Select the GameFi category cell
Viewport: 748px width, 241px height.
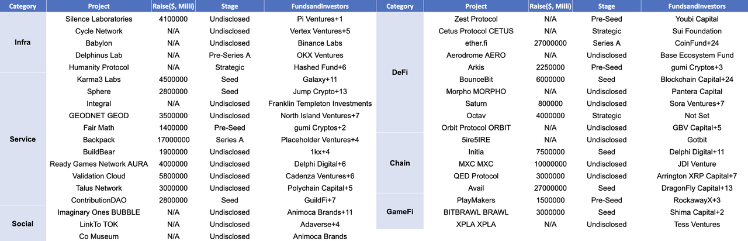point(400,212)
